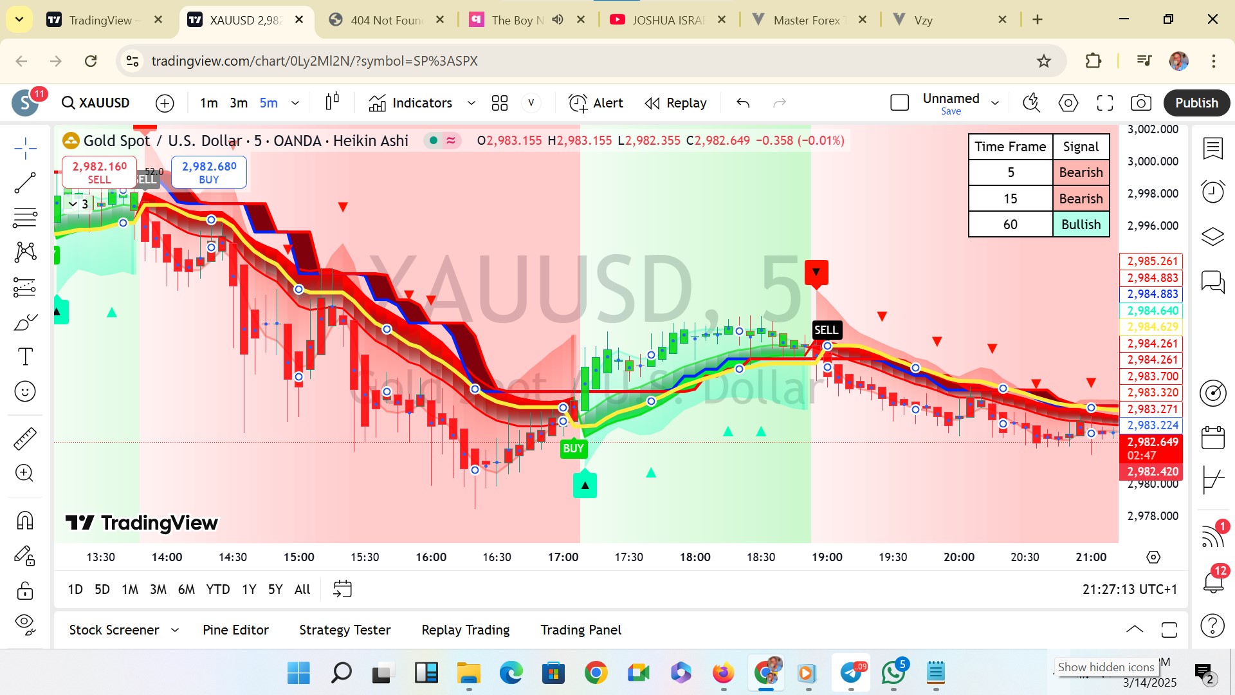Publish the chart idea
This screenshot has width=1235, height=695.
pyautogui.click(x=1196, y=103)
